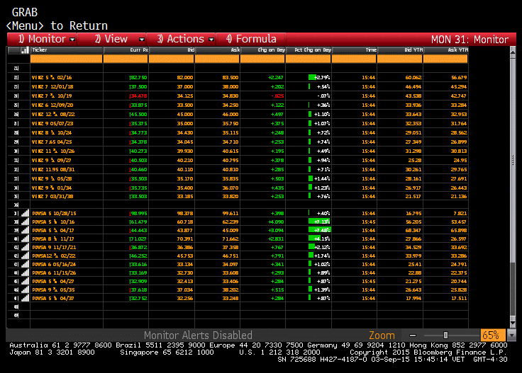This screenshot has height=373, width=522.
Task: Click the orange filter field under Curr Px
Action: click(126, 59)
